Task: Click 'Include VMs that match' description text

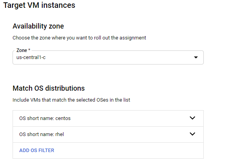Action: [71, 100]
